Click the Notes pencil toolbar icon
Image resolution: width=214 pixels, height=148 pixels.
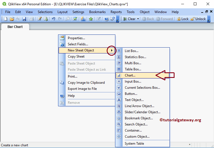[99, 19]
